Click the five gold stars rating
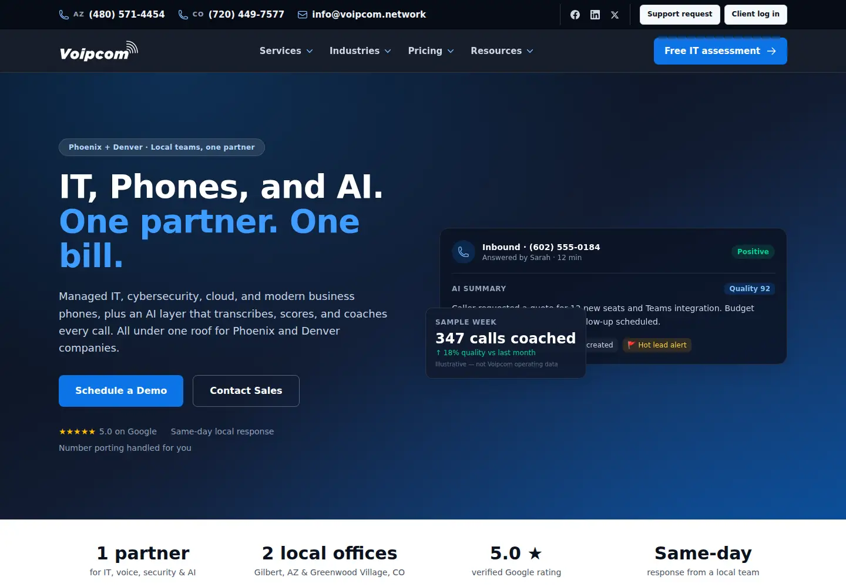The height and width of the screenshot is (587, 846). (x=77, y=431)
